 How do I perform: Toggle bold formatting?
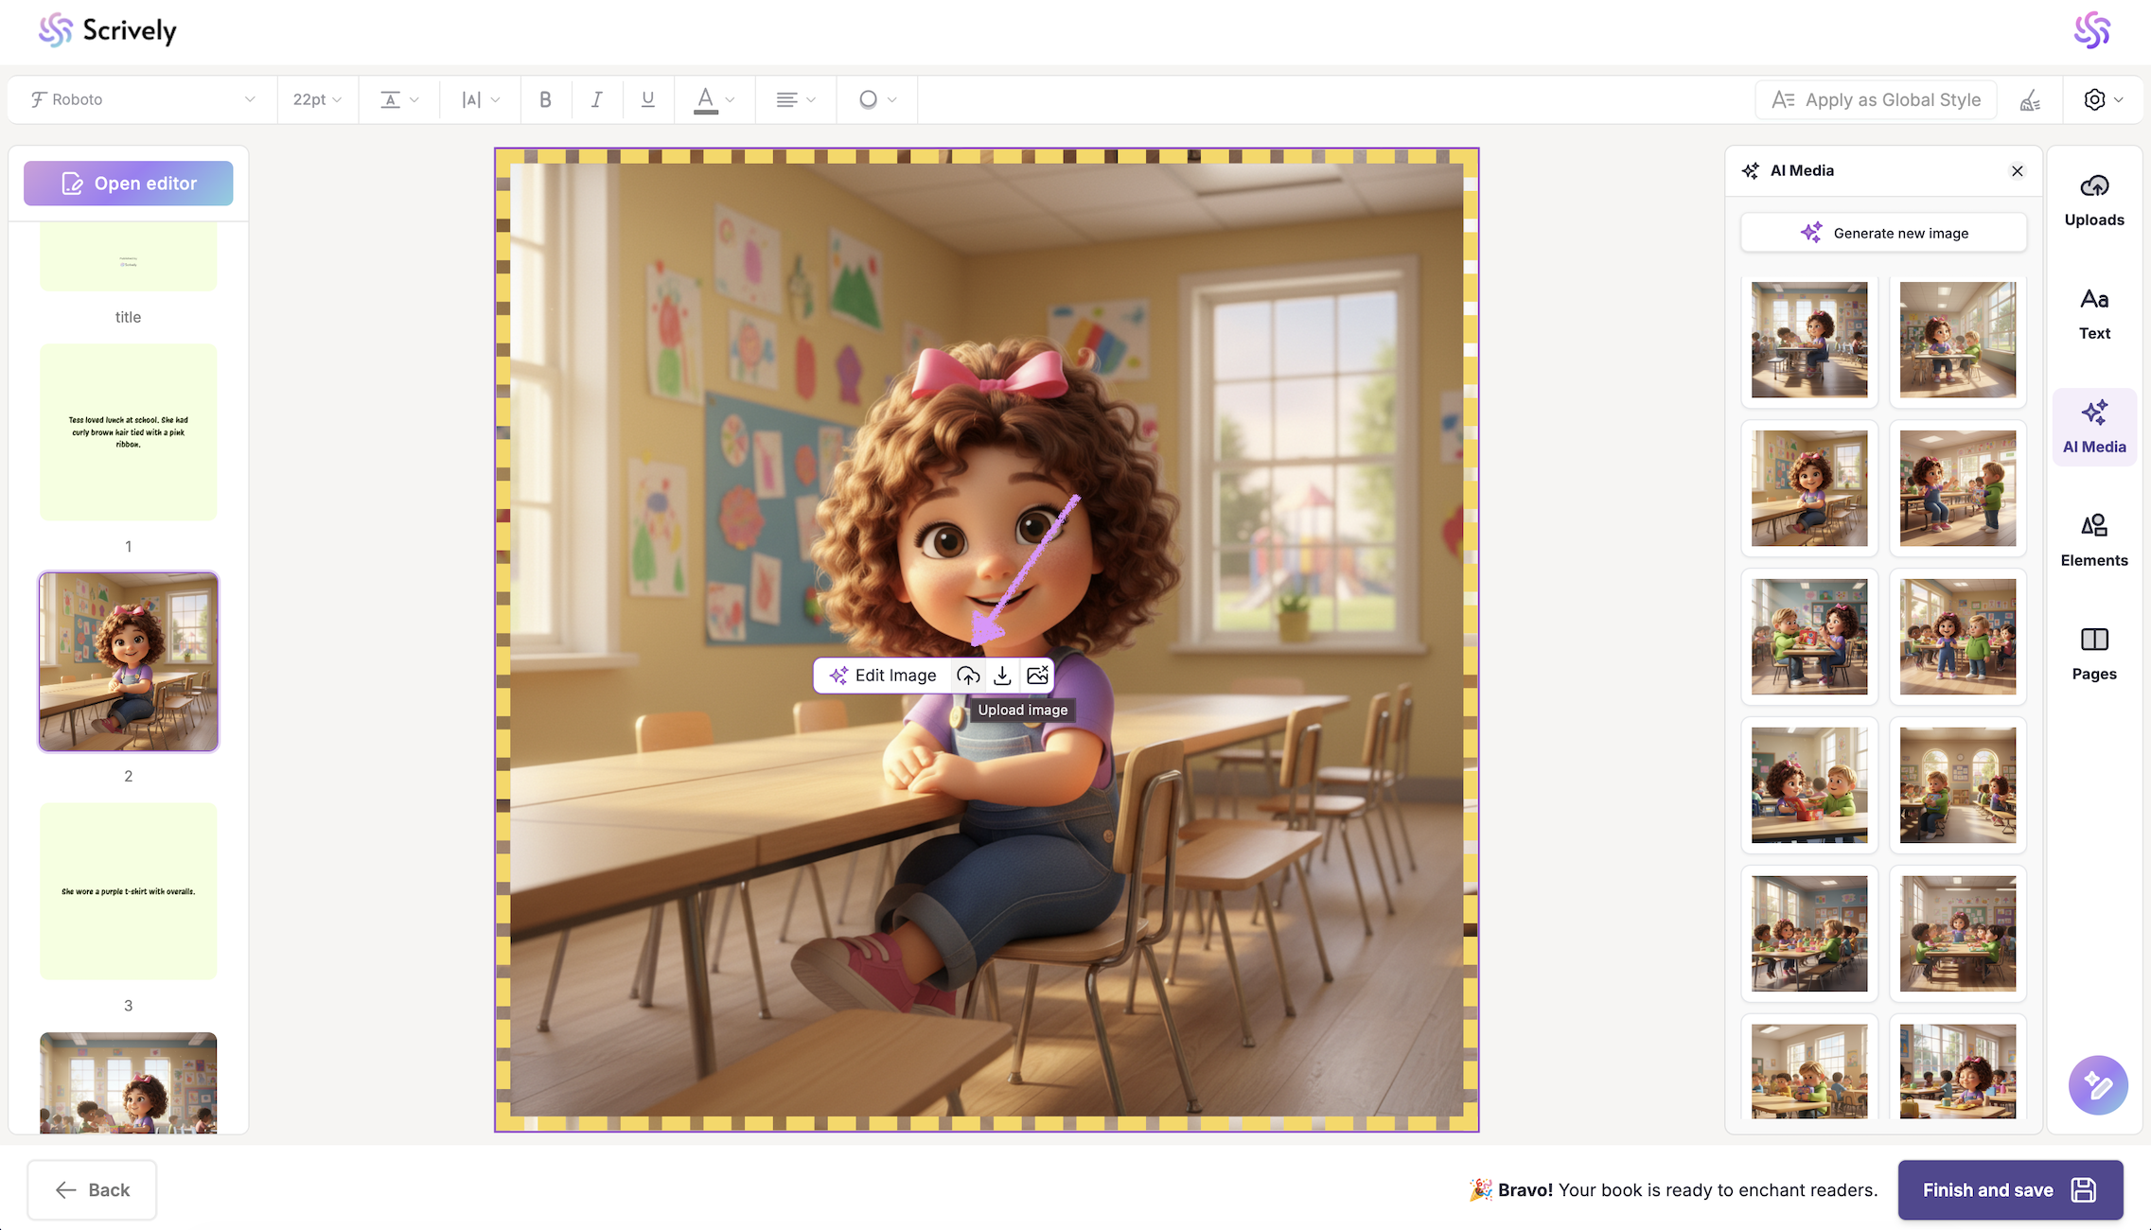click(x=545, y=99)
